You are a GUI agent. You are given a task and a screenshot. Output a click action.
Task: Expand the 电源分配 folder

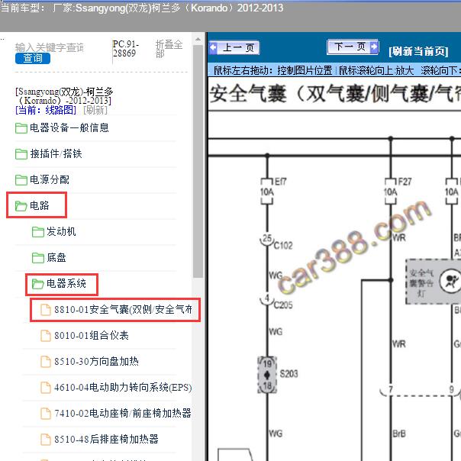[x=42, y=179]
